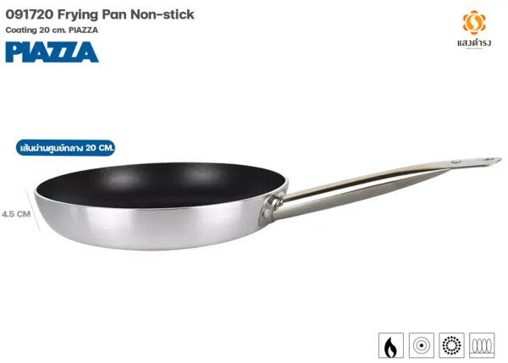Image resolution: width=508 pixels, height=363 pixels.
Task: Click the orange flower store logo
Action: [474, 22]
